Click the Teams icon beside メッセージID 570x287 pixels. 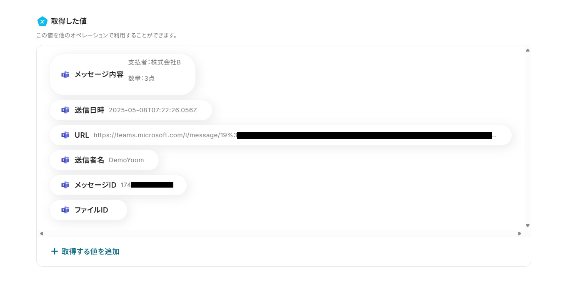tap(65, 185)
